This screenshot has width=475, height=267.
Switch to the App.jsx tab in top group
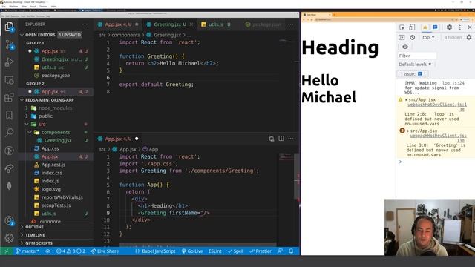point(118,24)
